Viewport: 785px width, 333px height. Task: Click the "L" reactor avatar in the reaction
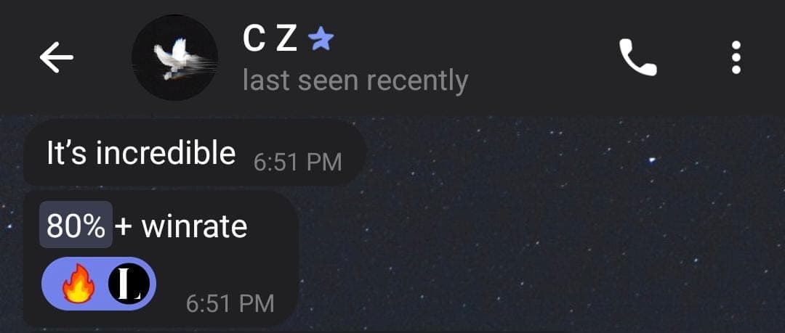click(x=129, y=284)
